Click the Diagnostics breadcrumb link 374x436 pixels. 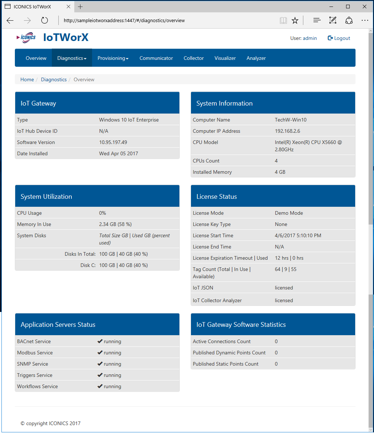click(54, 79)
